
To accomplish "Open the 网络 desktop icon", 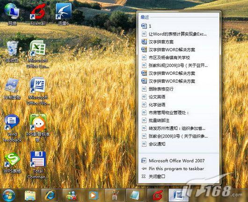I will tap(12, 14).
